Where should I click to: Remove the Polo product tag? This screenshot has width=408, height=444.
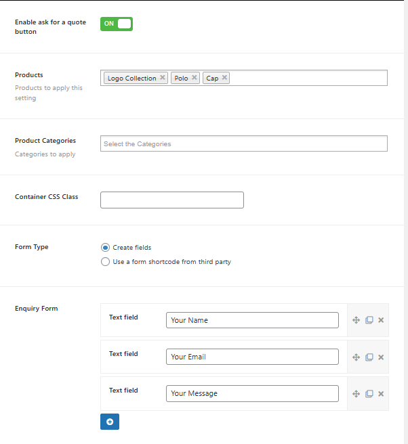[x=195, y=77]
